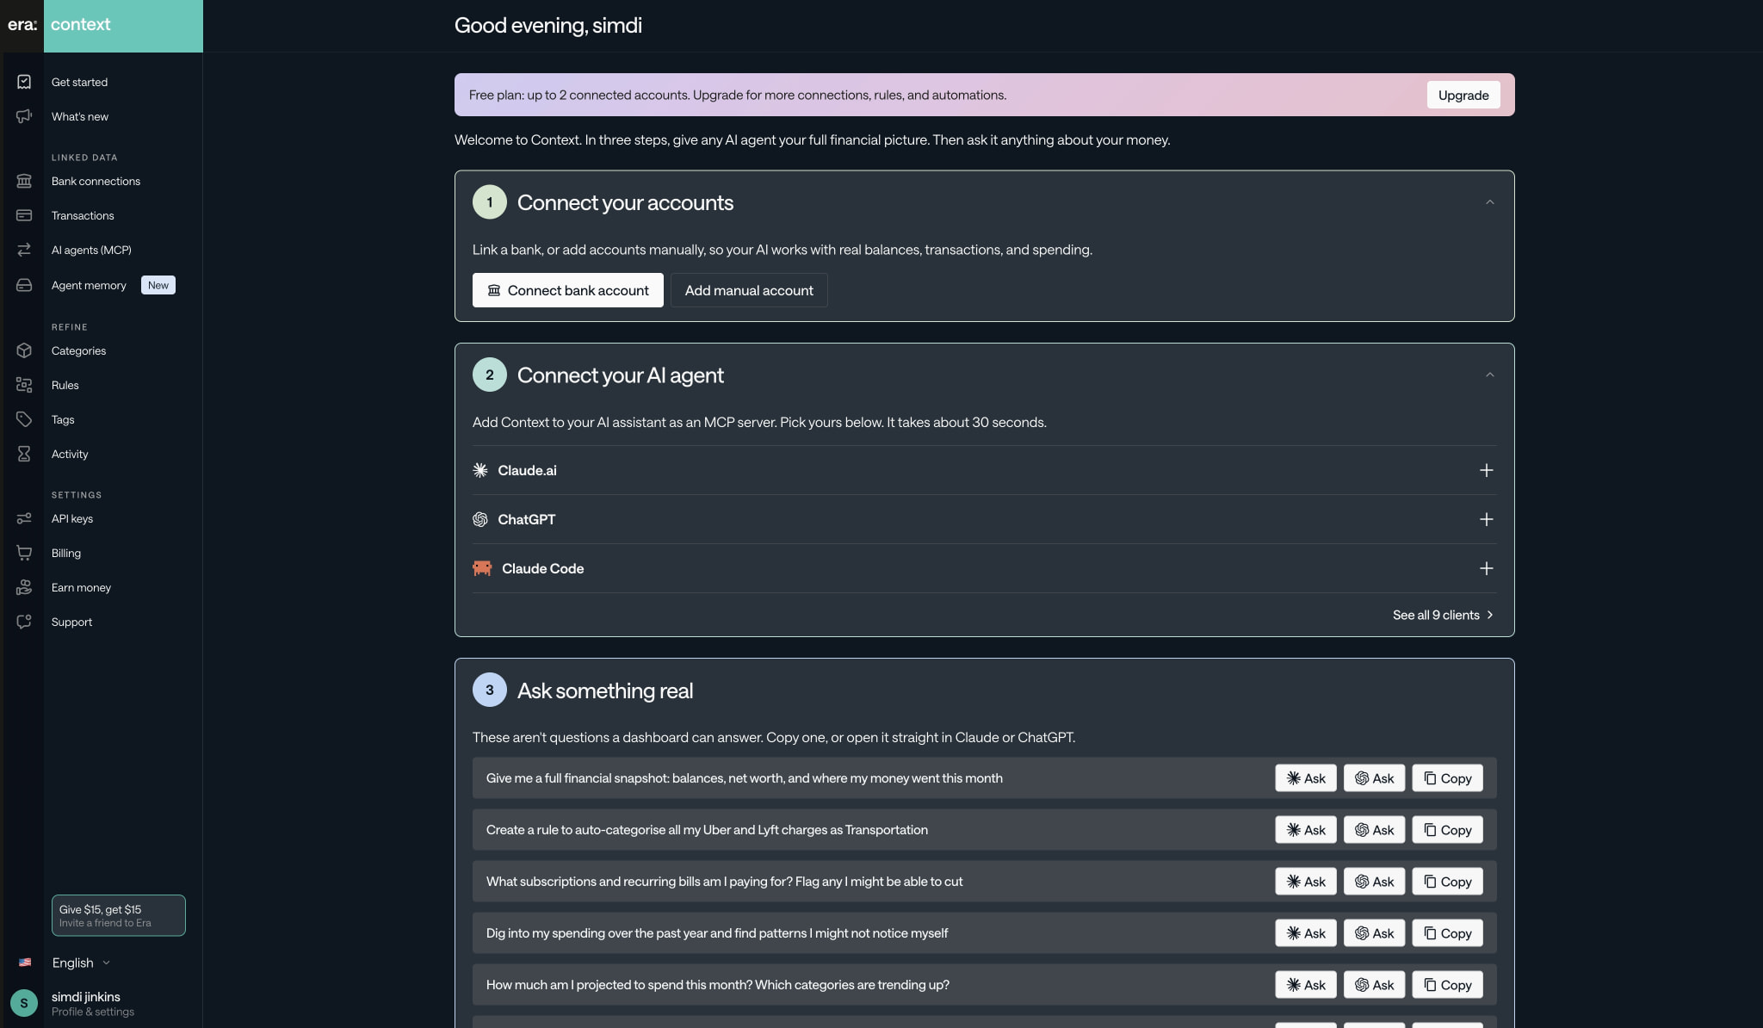The width and height of the screenshot is (1763, 1028).
Task: Click the era: logo in top-left
Action: coord(22,25)
